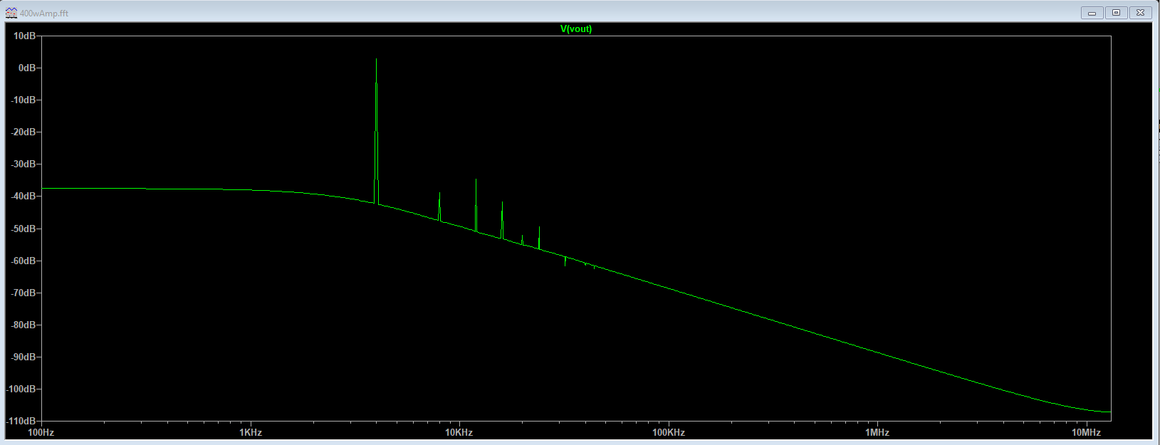Viewport: 1160px width, 445px height.
Task: Click the 100KHz frequency axis label
Action: (x=669, y=432)
